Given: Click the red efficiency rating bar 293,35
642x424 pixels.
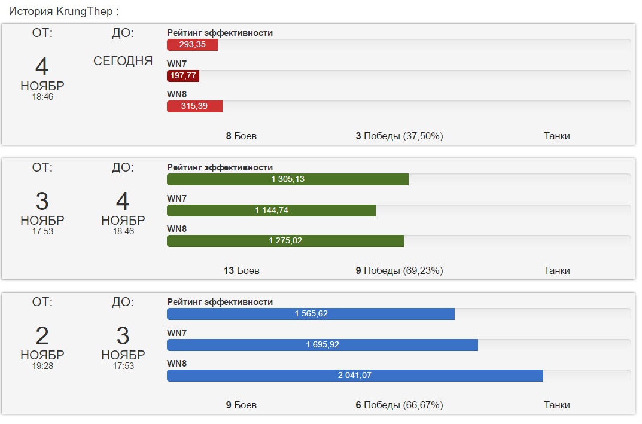Looking at the screenshot, I should point(192,45).
